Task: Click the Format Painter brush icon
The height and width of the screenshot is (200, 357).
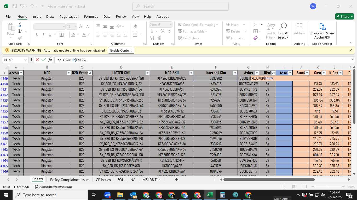Action: 20,38
